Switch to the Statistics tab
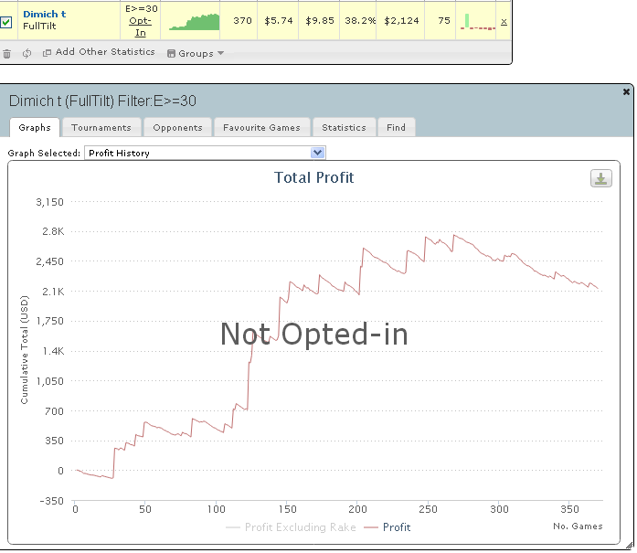Screen dimensions: 637x553 point(344,128)
